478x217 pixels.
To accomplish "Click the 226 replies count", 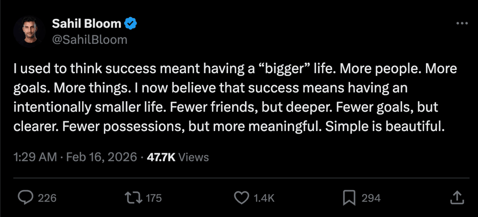I will pos(47,198).
